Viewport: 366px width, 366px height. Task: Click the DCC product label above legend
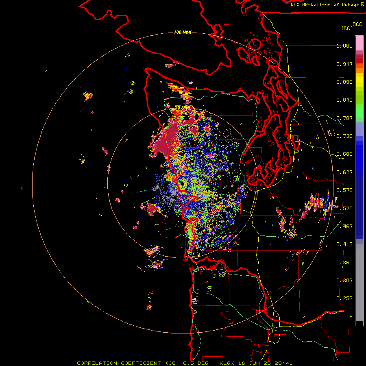coord(357,24)
